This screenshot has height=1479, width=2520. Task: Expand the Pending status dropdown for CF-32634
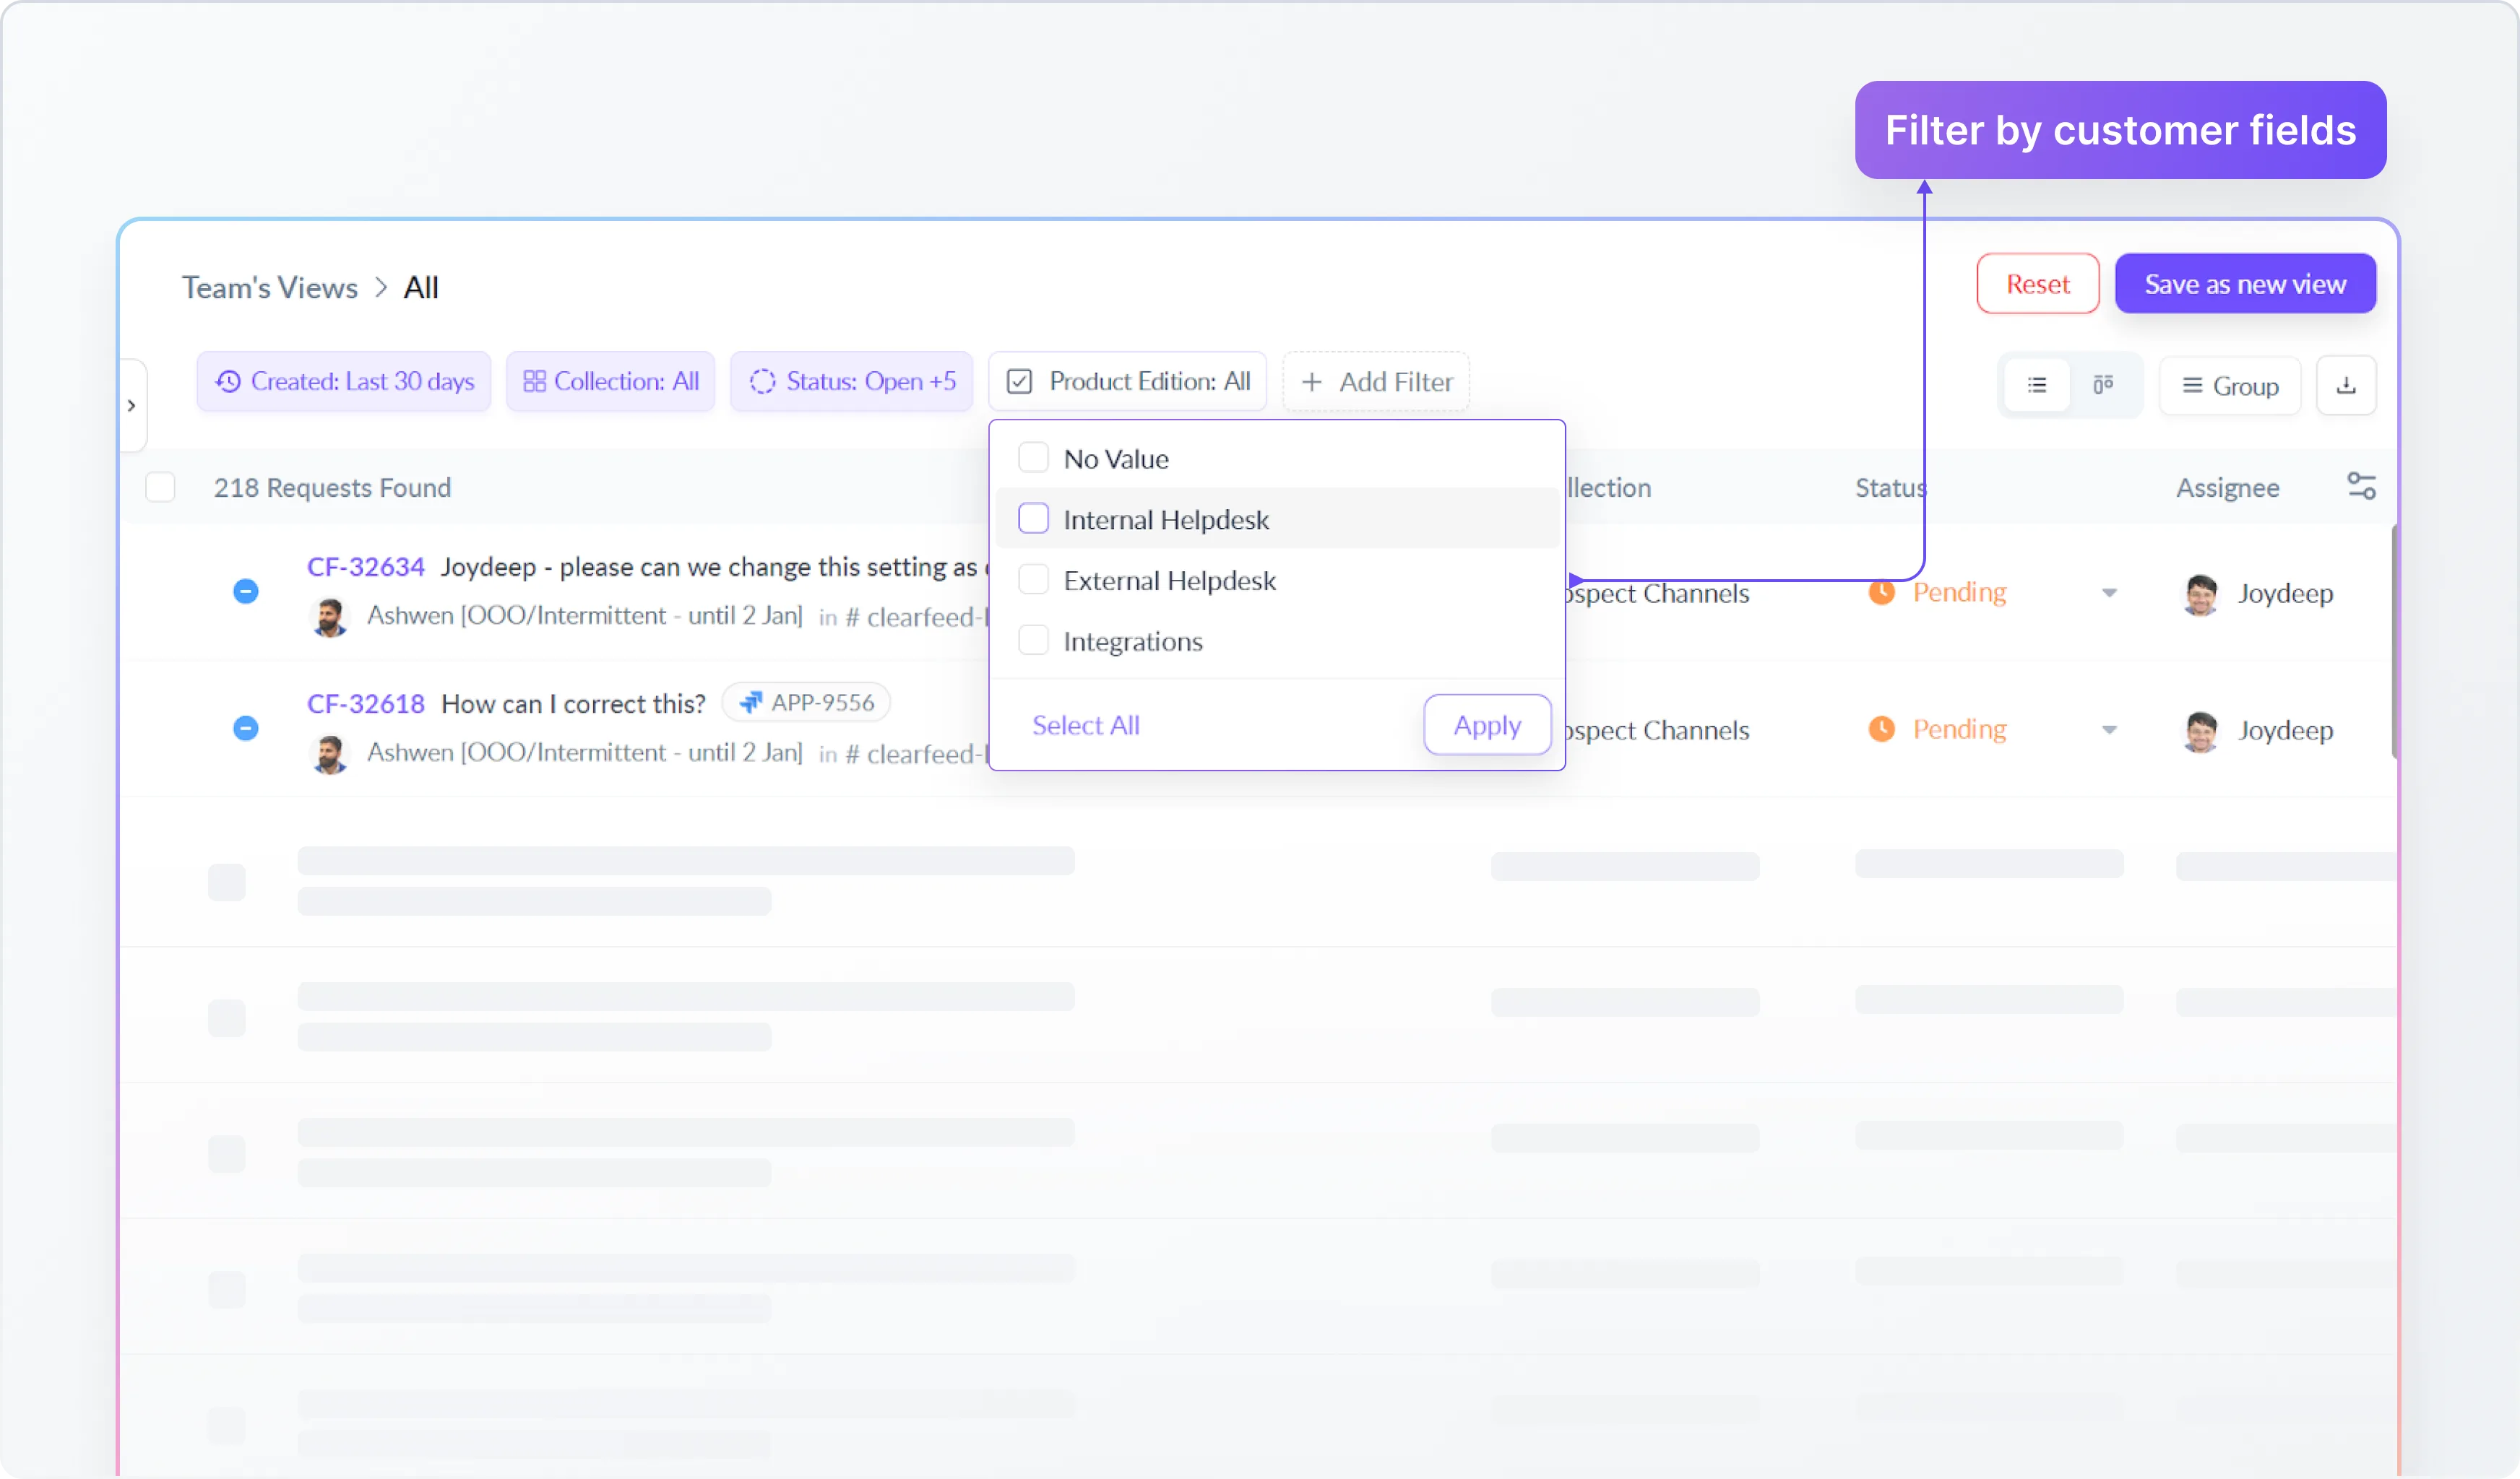click(x=2108, y=591)
